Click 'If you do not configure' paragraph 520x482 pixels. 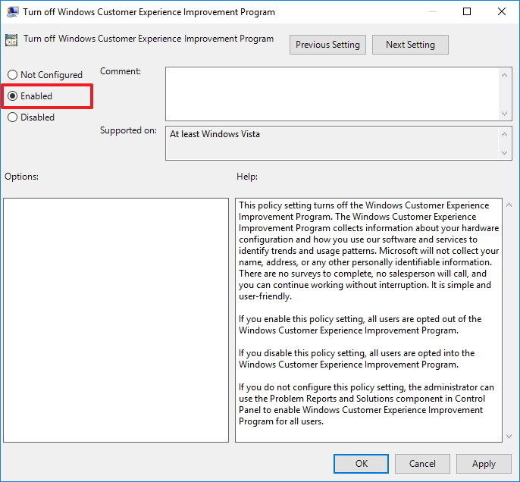pos(366,404)
